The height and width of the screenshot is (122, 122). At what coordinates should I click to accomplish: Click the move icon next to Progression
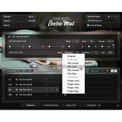click(x=24, y=71)
